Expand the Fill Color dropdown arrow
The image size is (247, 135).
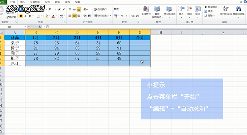(x=50, y=16)
